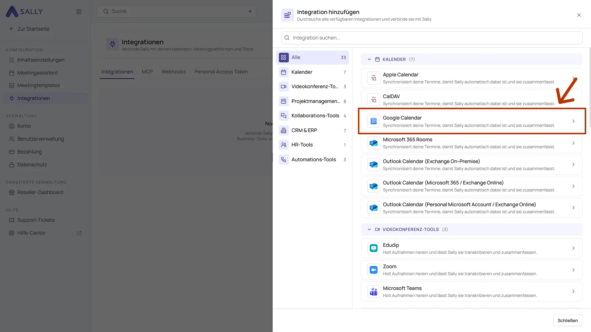
Task: Click the Outlook Exchange On-Premise icon
Action: [373, 165]
